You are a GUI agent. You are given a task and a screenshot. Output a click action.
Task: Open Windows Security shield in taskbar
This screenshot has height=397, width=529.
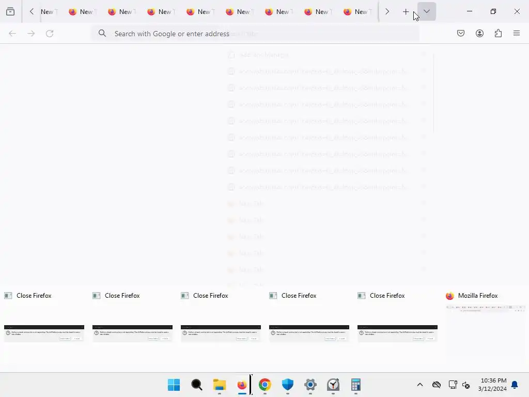point(287,385)
